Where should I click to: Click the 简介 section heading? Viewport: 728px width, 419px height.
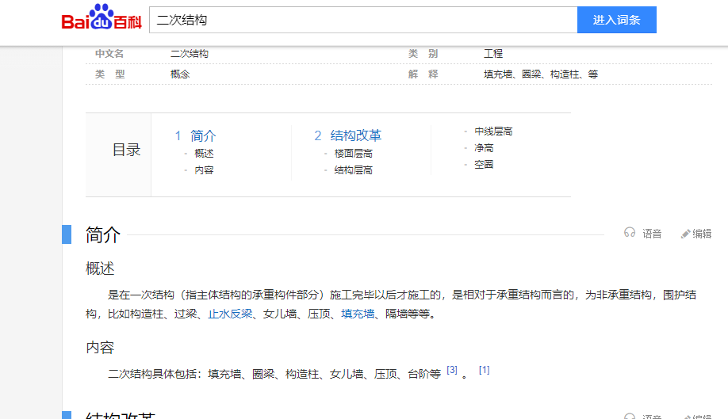click(103, 234)
